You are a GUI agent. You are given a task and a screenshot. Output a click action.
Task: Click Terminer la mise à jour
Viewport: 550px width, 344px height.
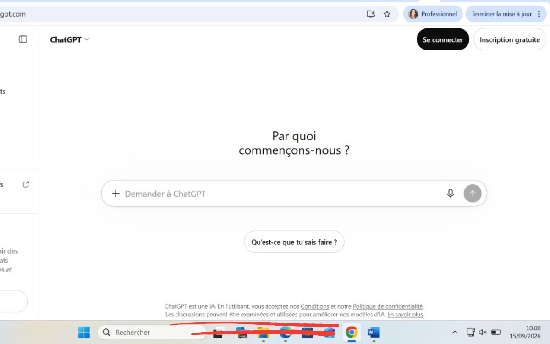pos(506,14)
